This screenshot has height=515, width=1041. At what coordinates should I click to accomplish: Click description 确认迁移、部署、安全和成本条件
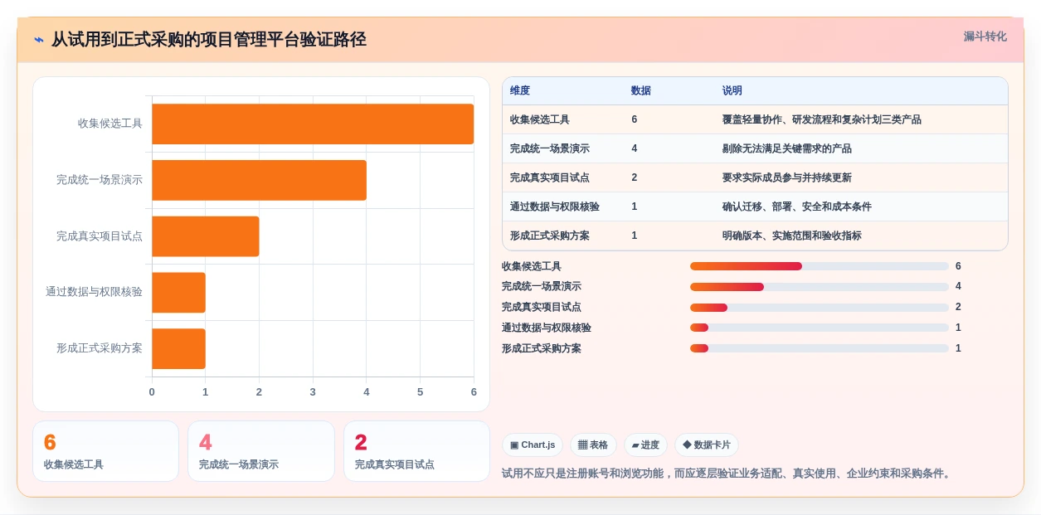click(x=797, y=206)
